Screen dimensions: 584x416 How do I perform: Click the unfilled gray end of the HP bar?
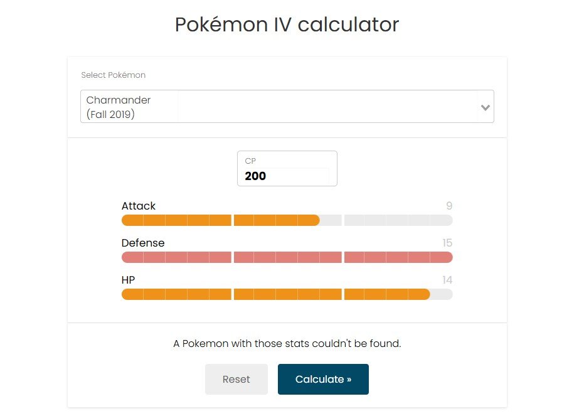pos(442,294)
